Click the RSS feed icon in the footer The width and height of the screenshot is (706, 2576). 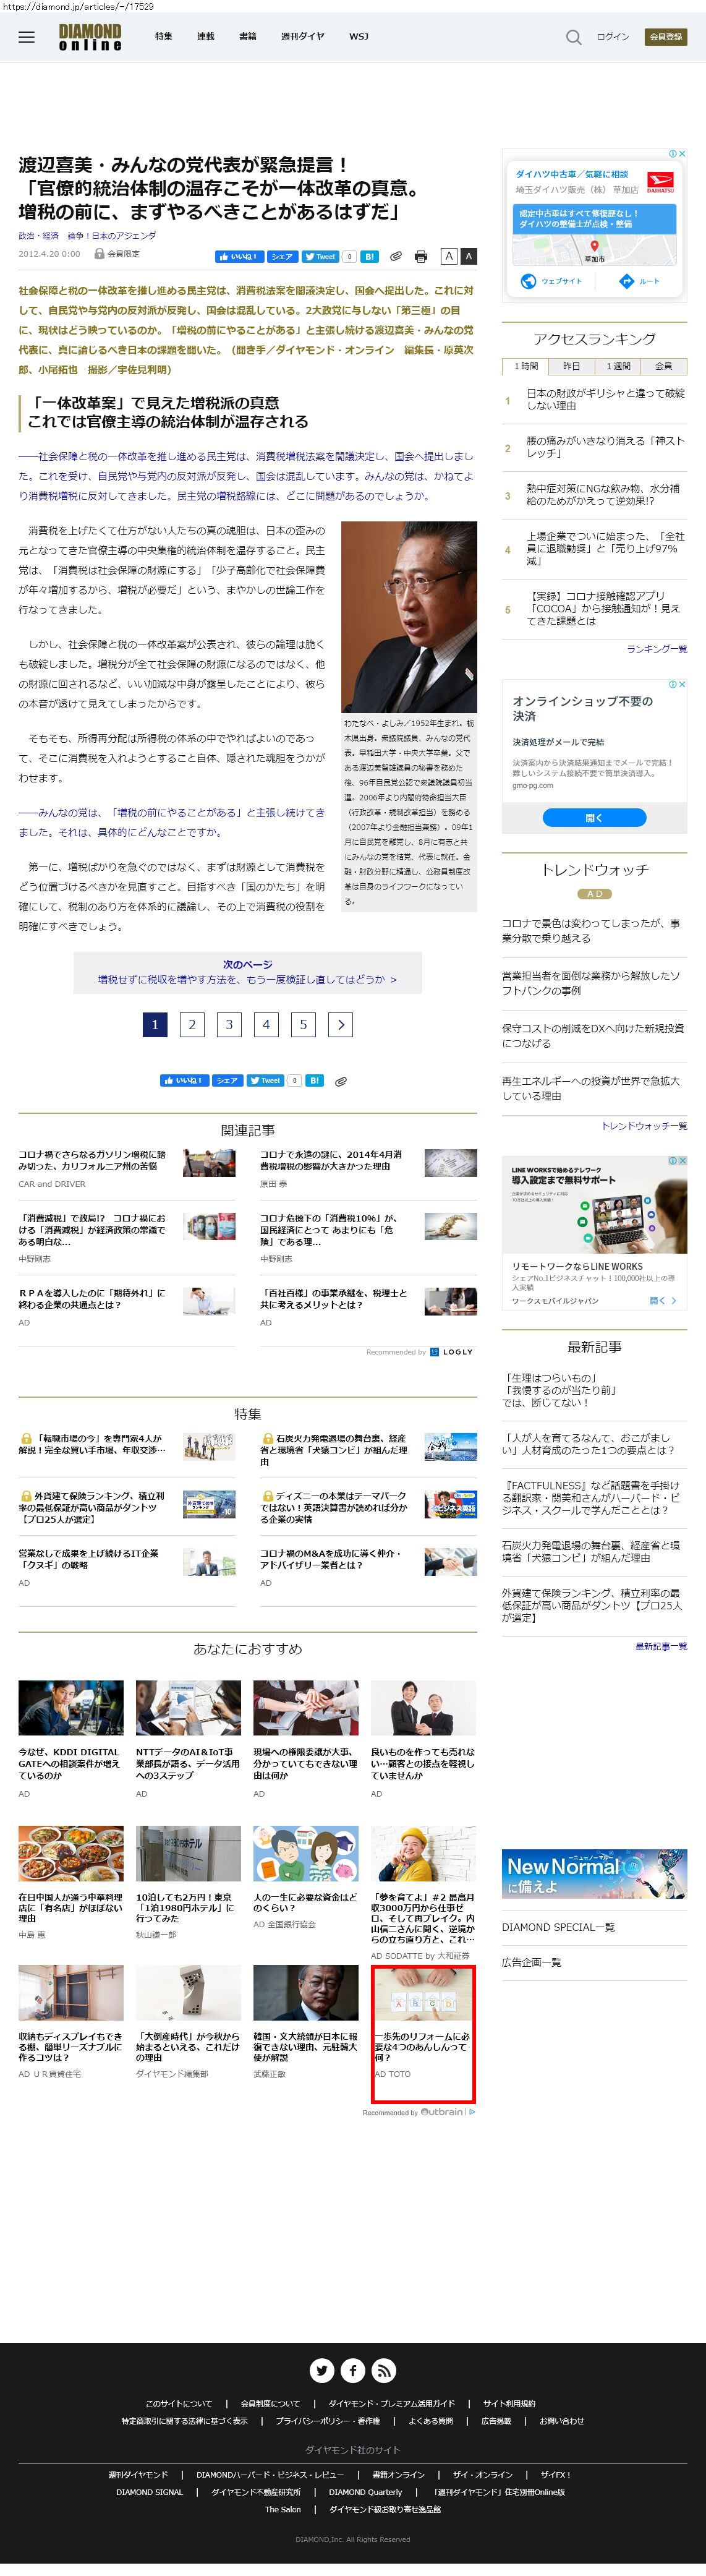click(384, 2370)
